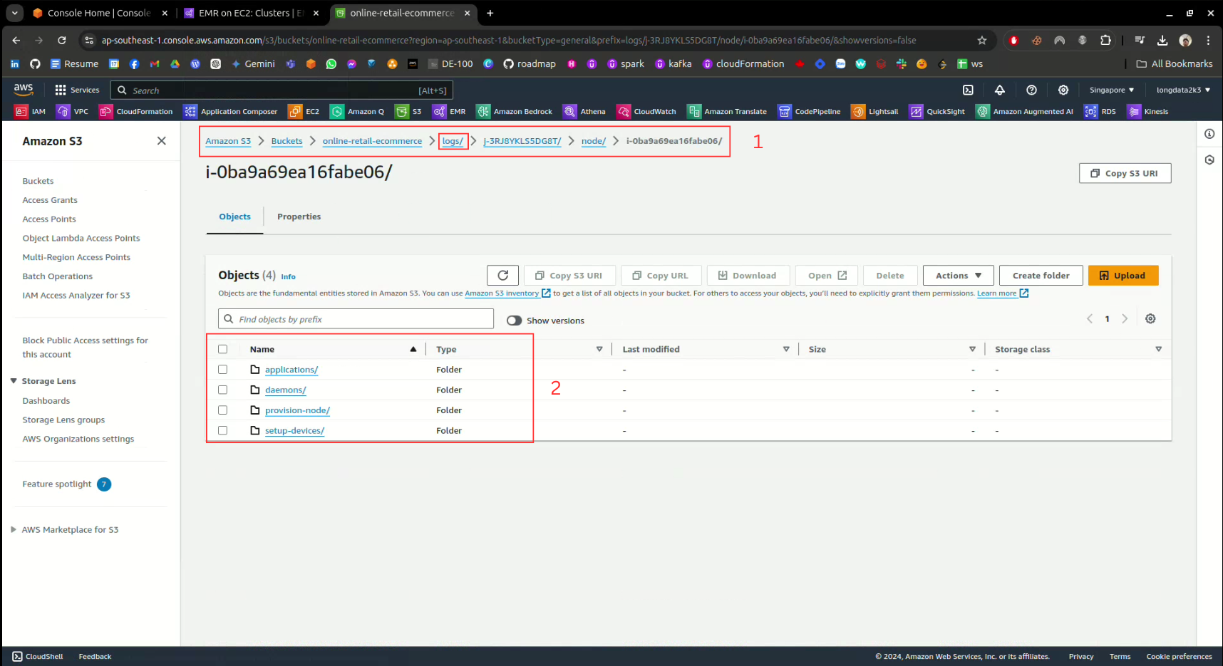Viewport: 1223px width, 666px height.
Task: Open the Actions dropdown menu
Action: pos(958,276)
